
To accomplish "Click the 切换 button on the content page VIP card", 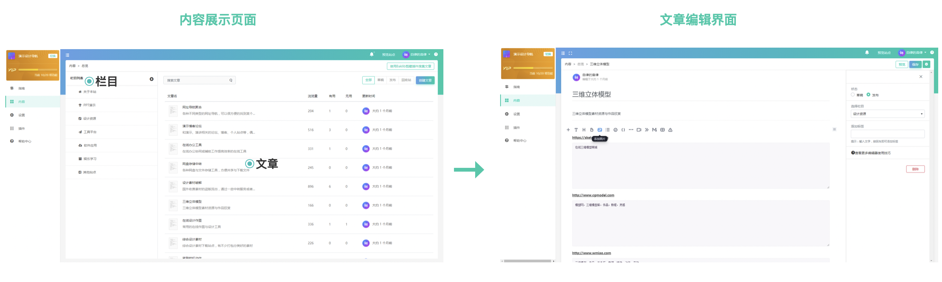I will point(53,56).
